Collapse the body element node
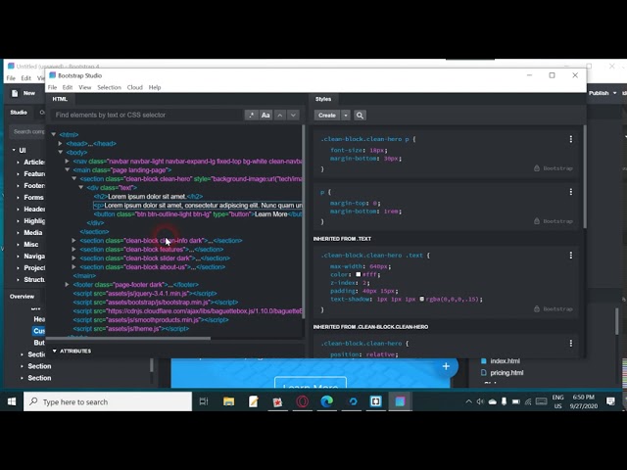The width and height of the screenshot is (627, 470). [61, 153]
